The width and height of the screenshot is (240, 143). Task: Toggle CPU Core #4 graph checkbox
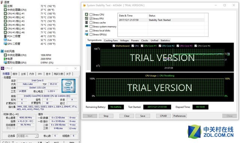coord(195,46)
